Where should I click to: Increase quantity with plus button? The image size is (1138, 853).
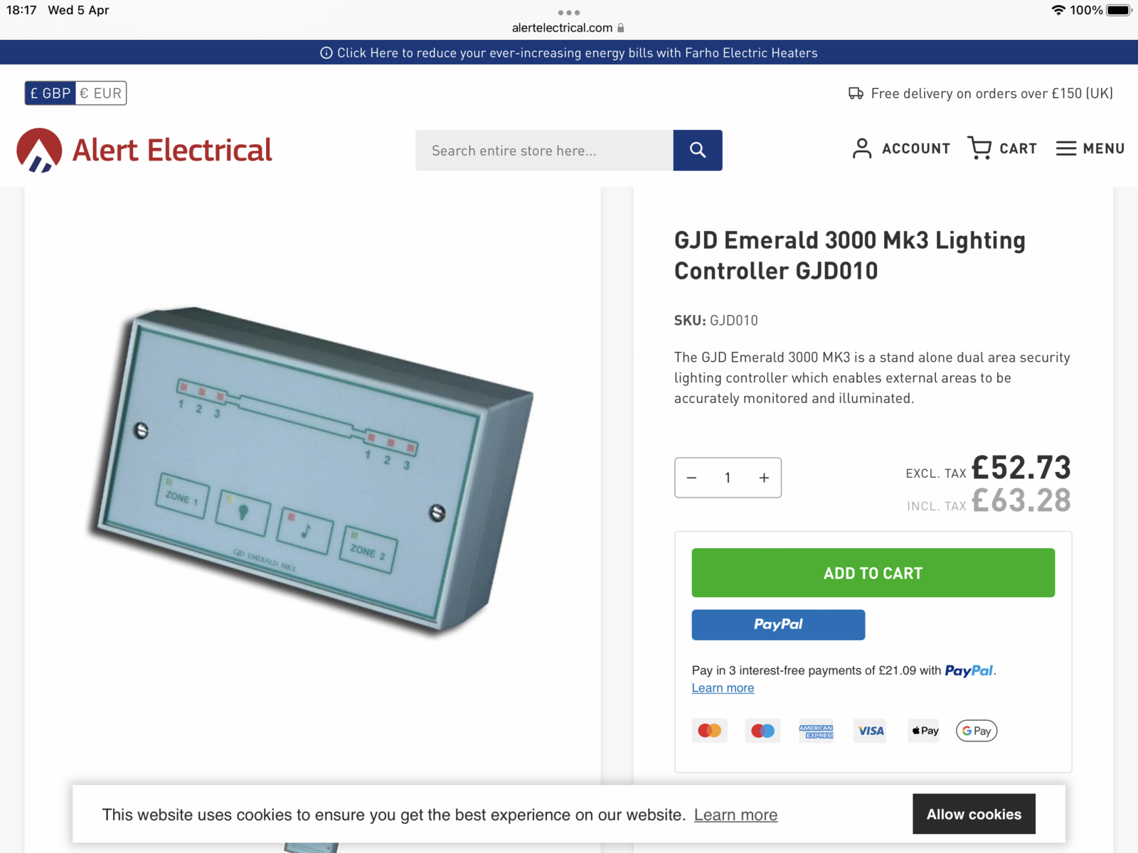(x=764, y=478)
